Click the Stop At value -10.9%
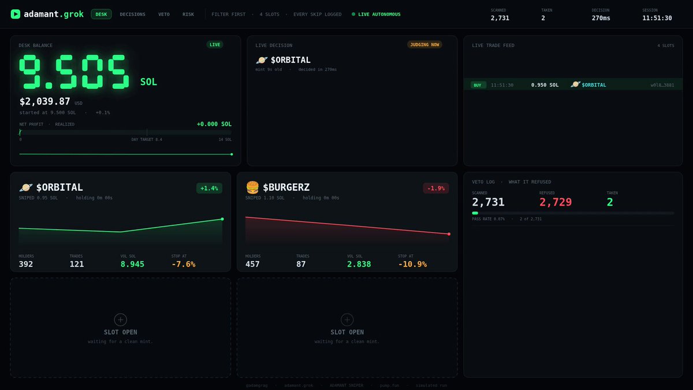The image size is (693, 390). 412,264
